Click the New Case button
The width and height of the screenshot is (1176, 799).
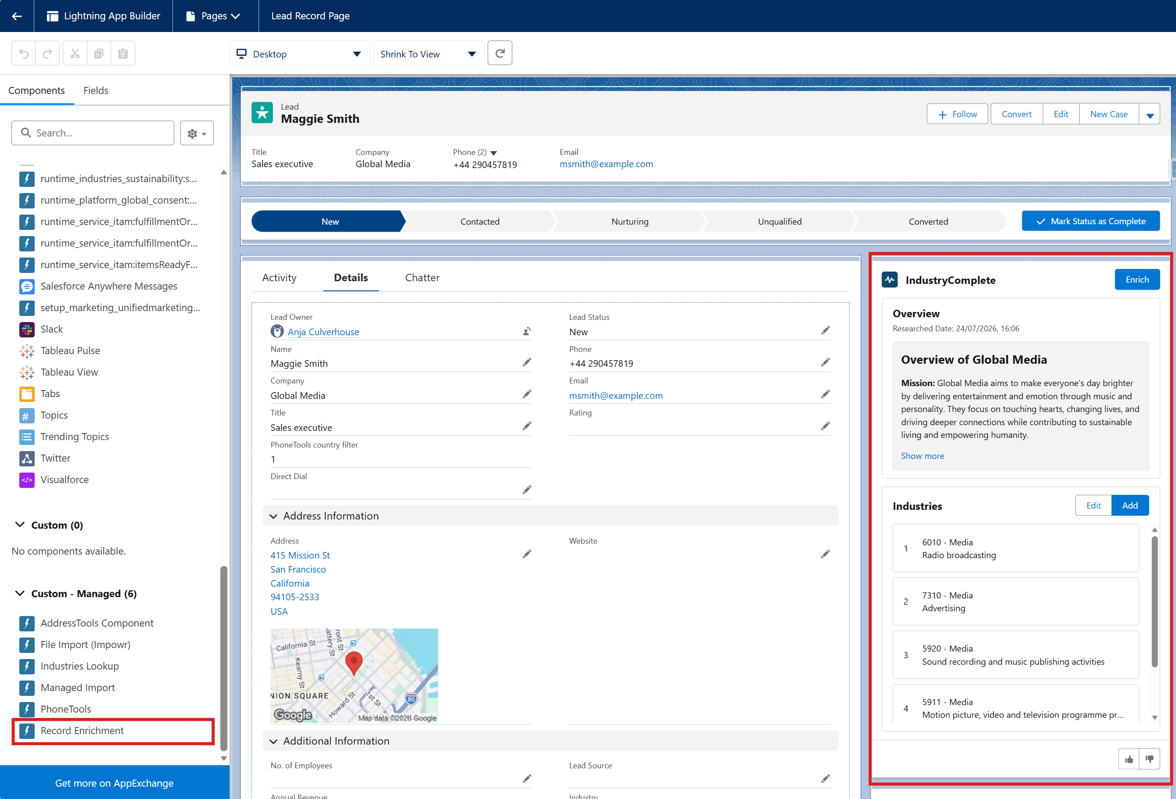click(1108, 114)
